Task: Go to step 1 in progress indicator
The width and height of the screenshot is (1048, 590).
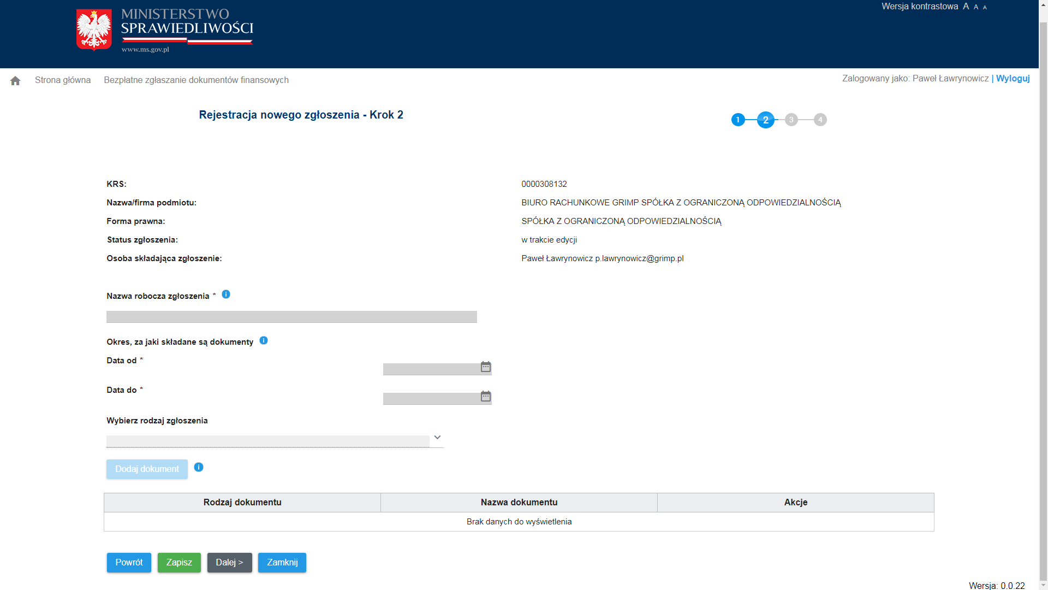Action: click(738, 120)
